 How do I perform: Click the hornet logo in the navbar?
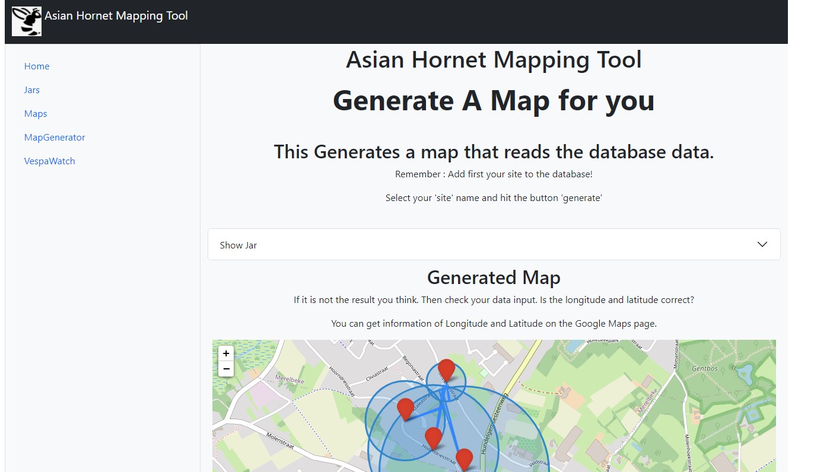point(27,21)
